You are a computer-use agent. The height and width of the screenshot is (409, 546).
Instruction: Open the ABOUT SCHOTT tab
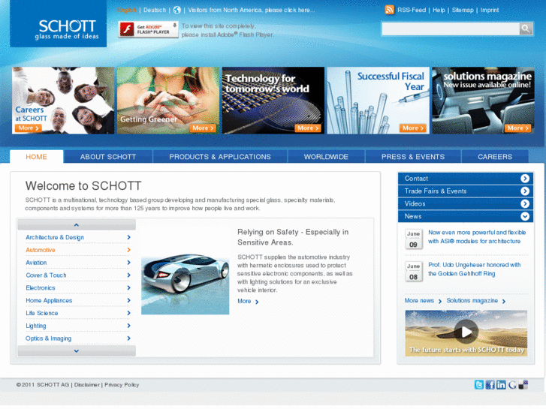108,157
